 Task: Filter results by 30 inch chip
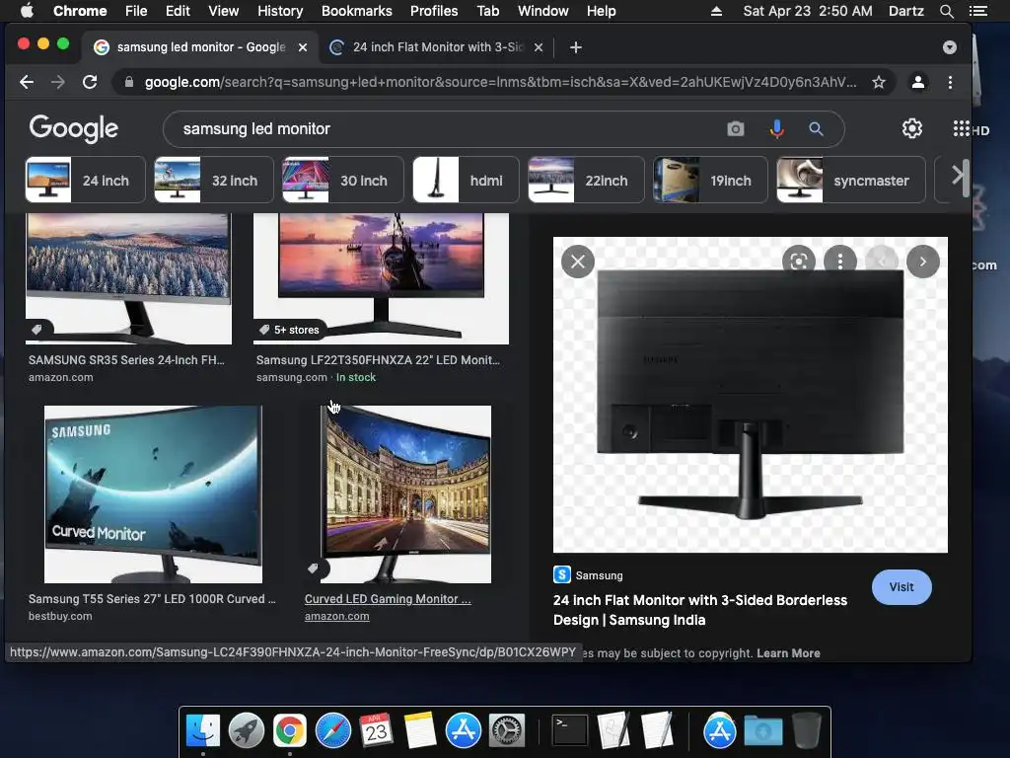point(342,180)
